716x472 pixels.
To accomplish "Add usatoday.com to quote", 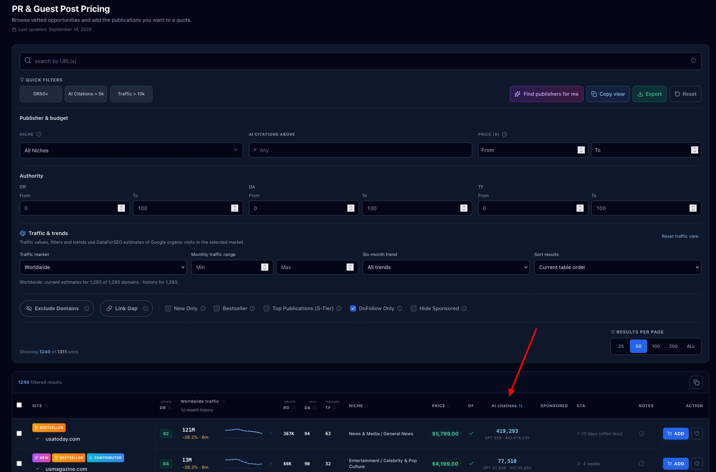I will click(676, 434).
